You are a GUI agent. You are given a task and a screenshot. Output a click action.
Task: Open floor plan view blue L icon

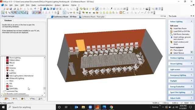pyautogui.click(x=48, y=9)
